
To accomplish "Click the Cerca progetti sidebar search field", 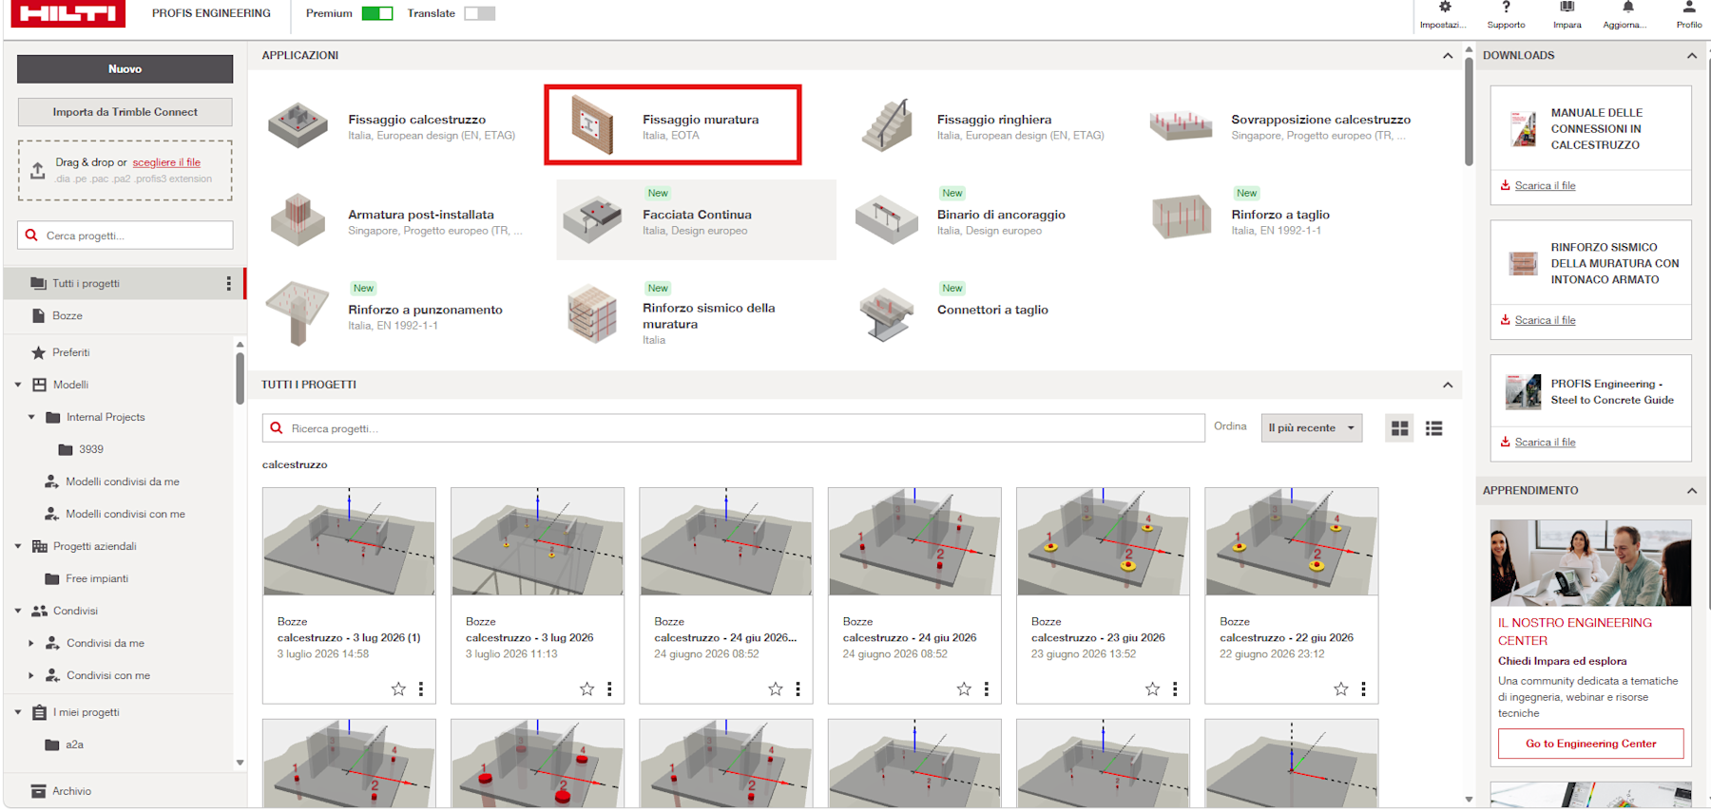I will [x=125, y=236].
